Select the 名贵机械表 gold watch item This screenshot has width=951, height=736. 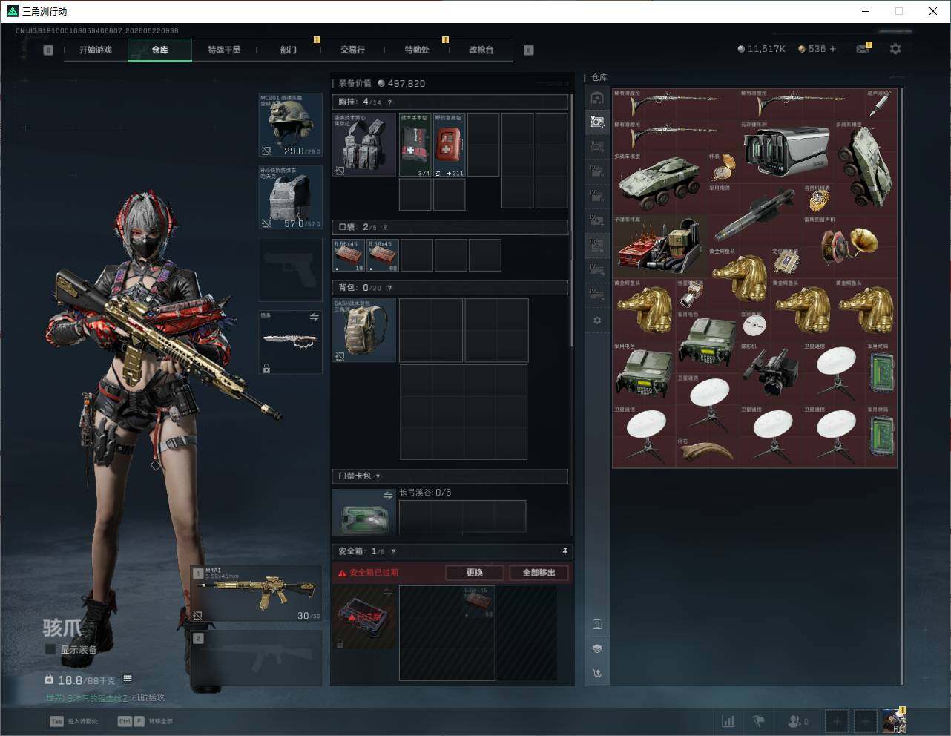[818, 199]
